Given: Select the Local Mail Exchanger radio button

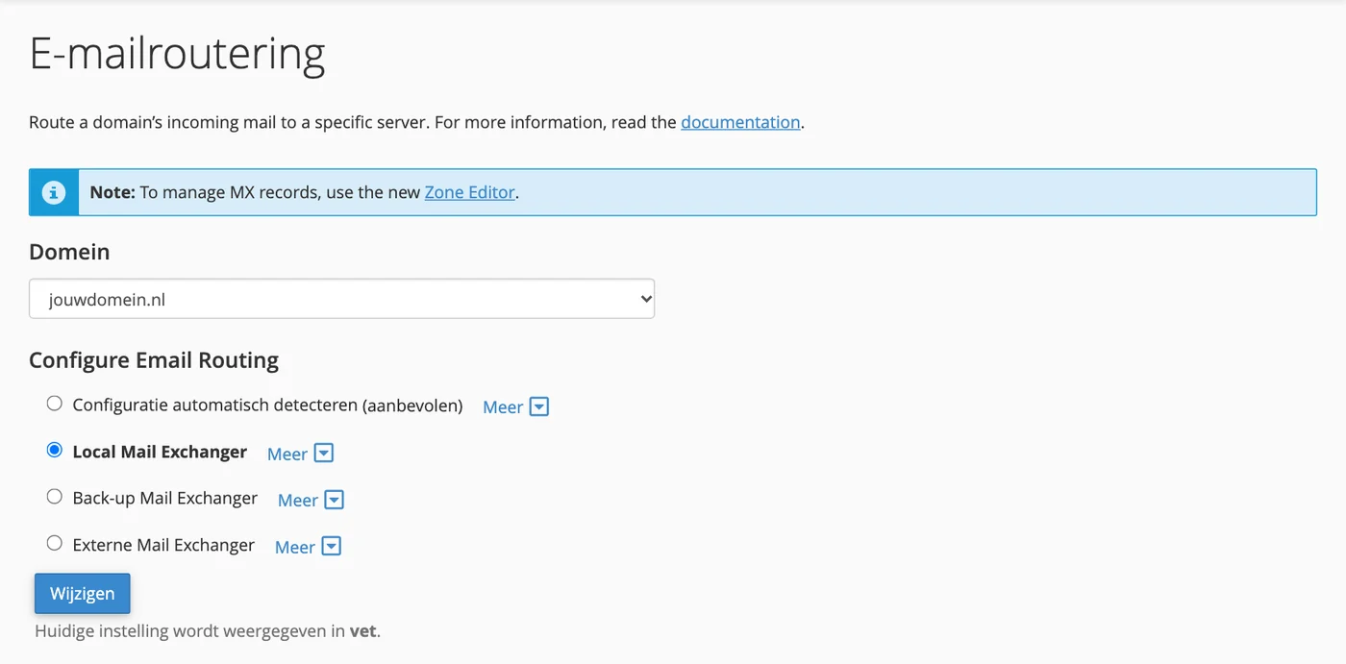Looking at the screenshot, I should [x=55, y=450].
